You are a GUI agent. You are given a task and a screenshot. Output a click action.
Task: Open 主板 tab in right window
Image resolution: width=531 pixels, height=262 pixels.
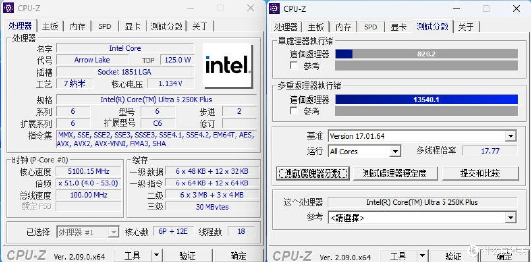(x=316, y=27)
